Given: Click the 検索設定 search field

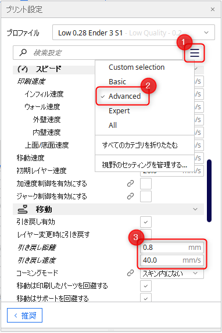Looking at the screenshot, I should [98, 52].
